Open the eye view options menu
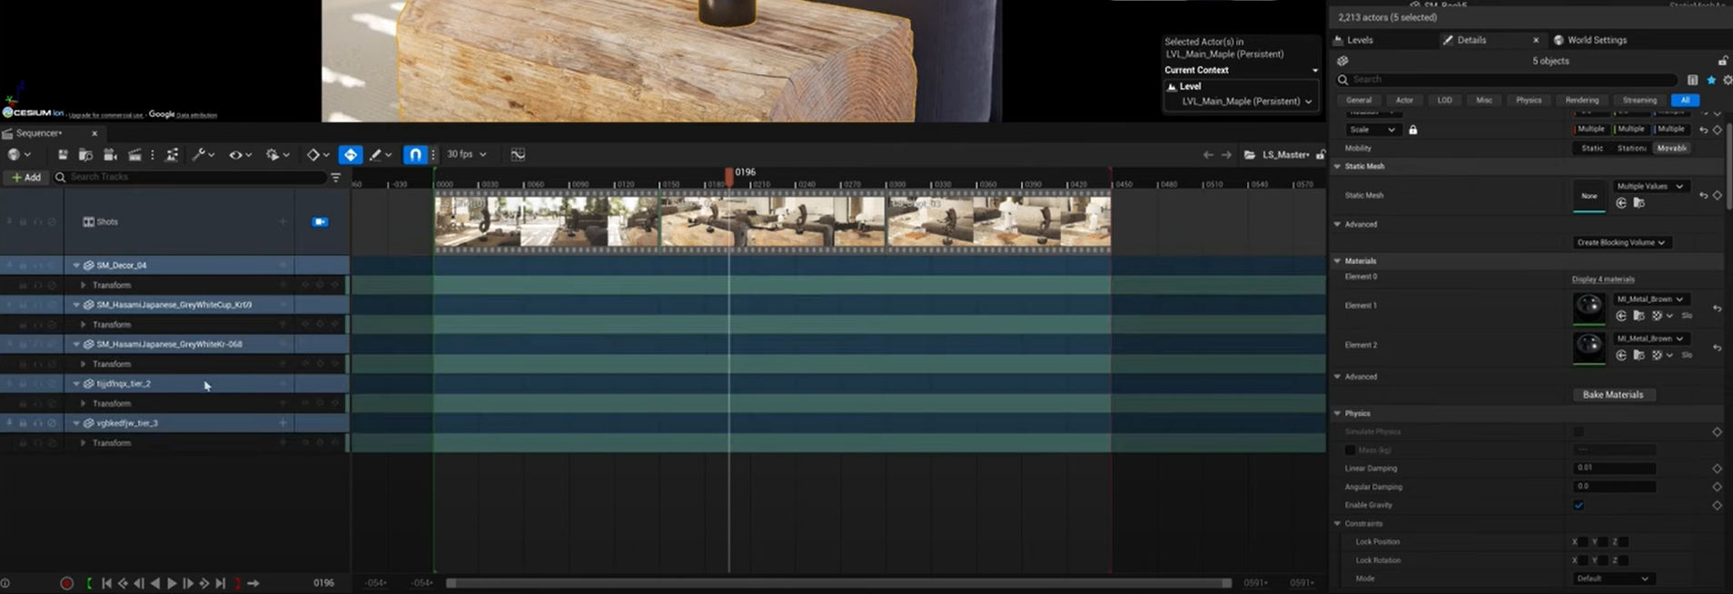Viewport: 1733px width, 594px height. 240,155
